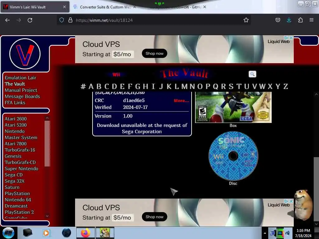Open the Firefox downloads panel
Viewport: 319px width, 239px height.
coord(289,20)
